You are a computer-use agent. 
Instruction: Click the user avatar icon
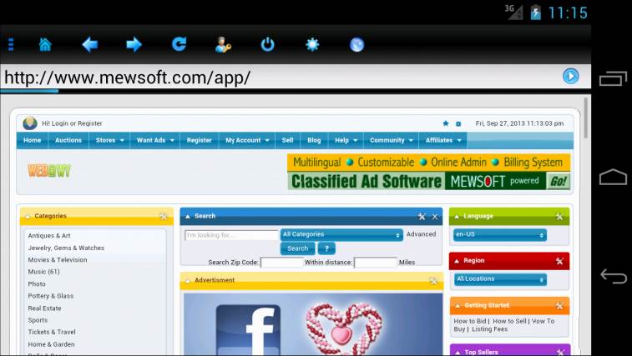[x=30, y=123]
